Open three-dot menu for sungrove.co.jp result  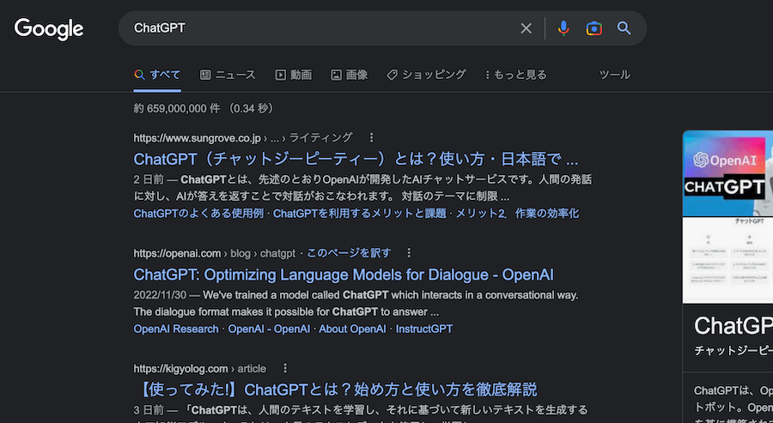click(371, 137)
